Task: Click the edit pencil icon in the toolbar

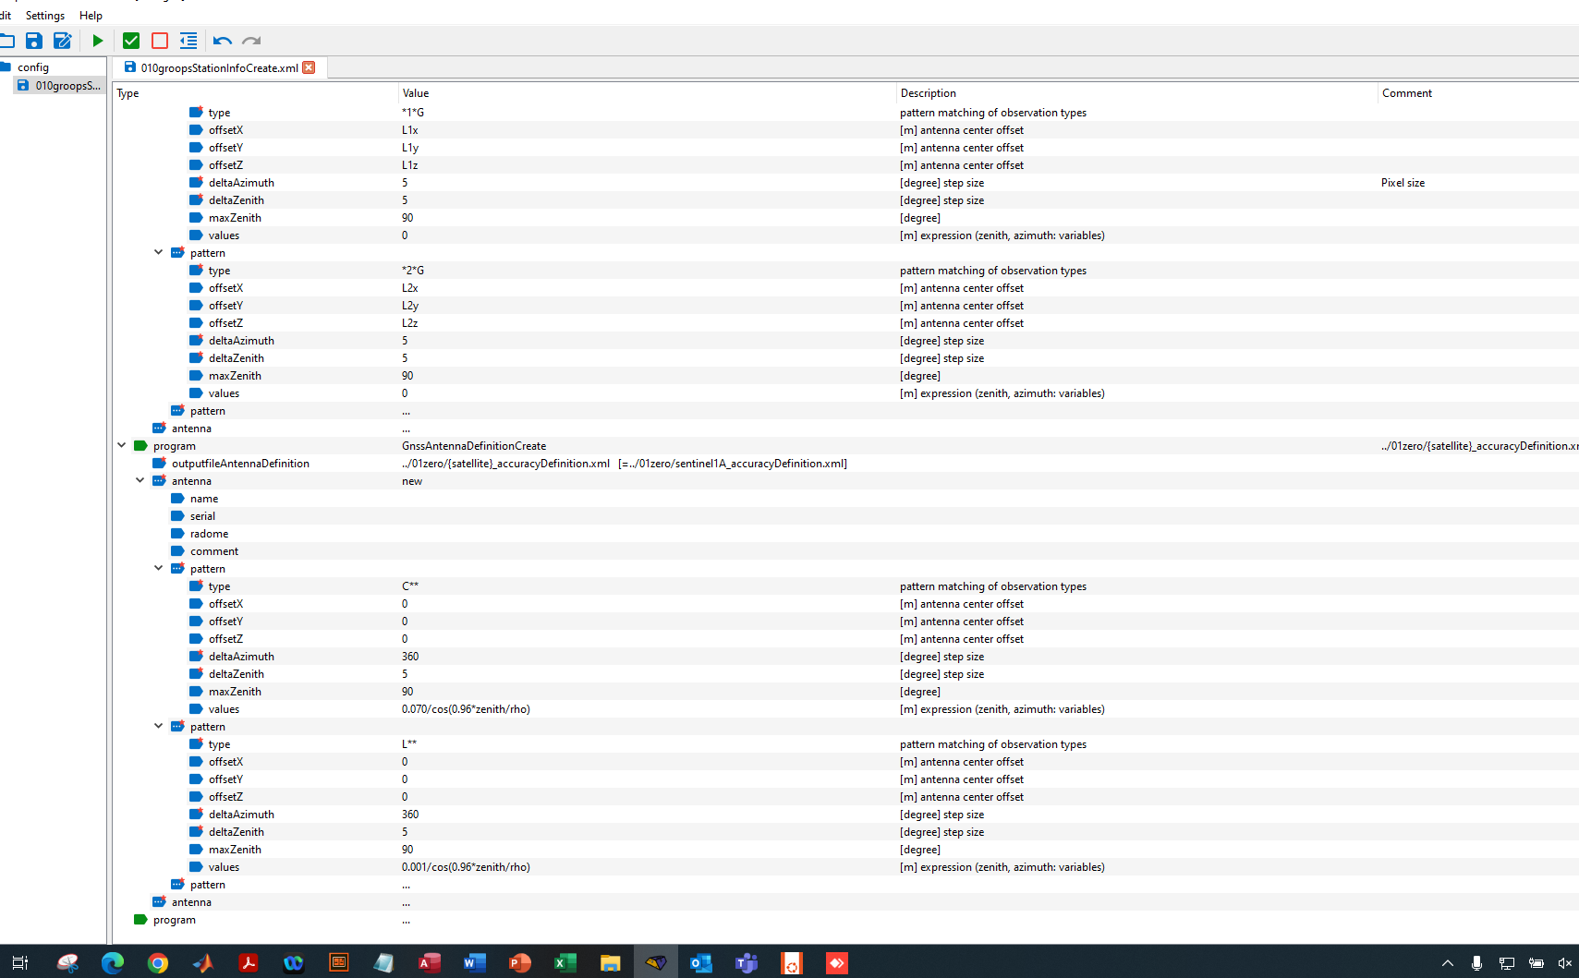Action: coord(62,41)
